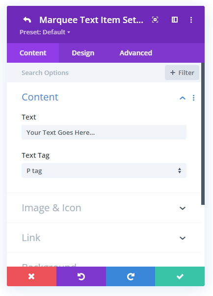This screenshot has height=296, width=213.
Task: Click the Text input field
Action: 104,132
